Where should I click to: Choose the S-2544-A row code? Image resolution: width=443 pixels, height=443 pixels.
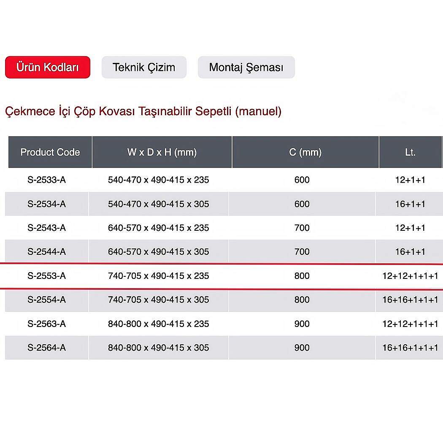pos(47,252)
